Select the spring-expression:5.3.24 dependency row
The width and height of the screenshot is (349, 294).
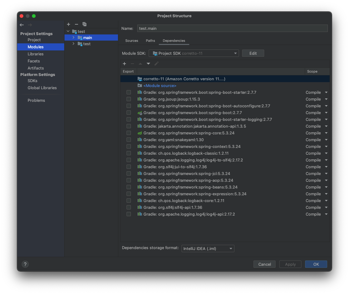(225, 194)
